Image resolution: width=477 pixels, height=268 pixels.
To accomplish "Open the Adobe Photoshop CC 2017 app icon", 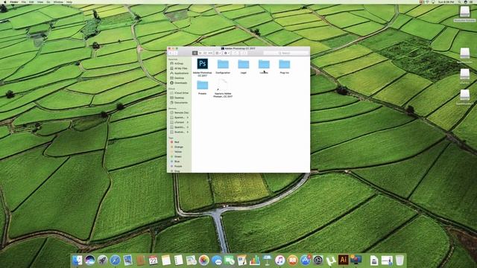I will (202, 64).
